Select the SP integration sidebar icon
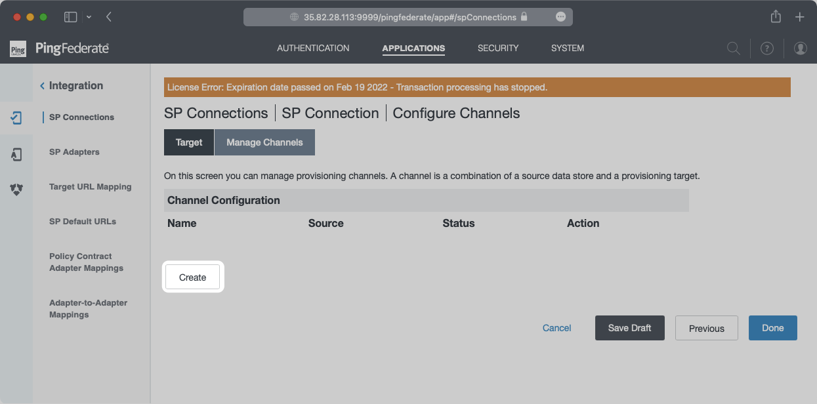Viewport: 817px width, 404px height. tap(16, 118)
